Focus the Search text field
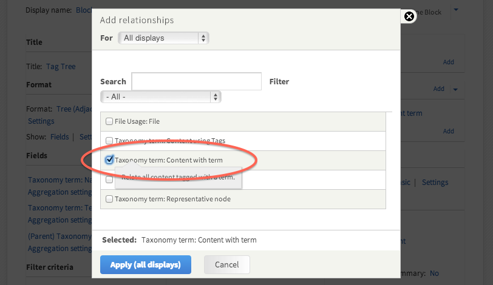493x285 pixels. pyautogui.click(x=196, y=81)
